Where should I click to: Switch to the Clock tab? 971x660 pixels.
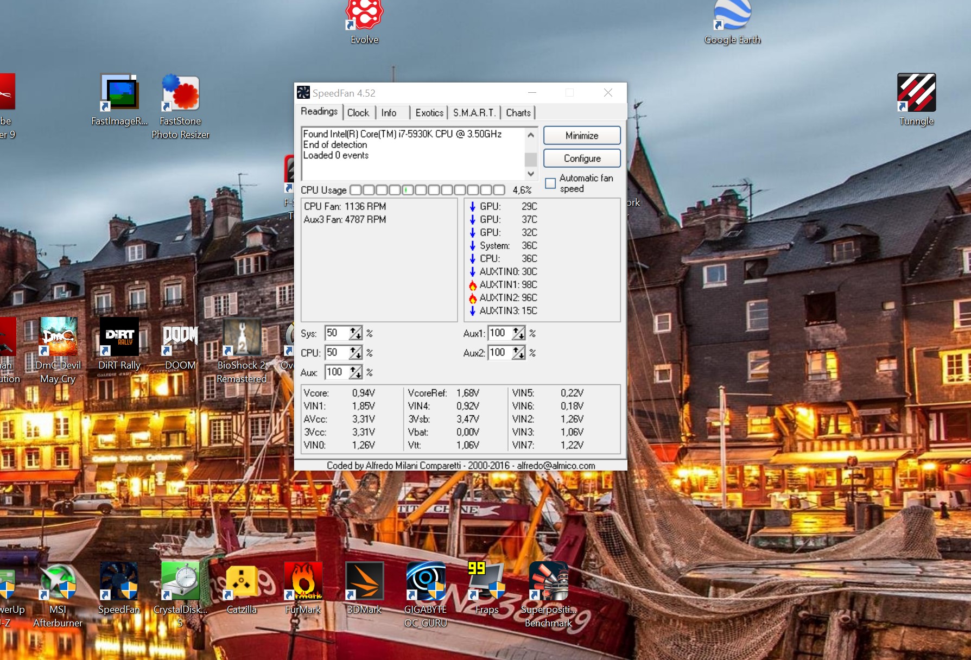click(358, 113)
